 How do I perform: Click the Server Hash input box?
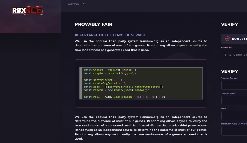[234, 101]
